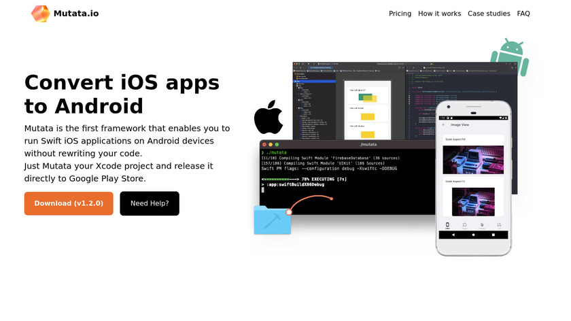Tap the back arrow in Image View header
Screen dimensions: 571x321
(x=443, y=125)
